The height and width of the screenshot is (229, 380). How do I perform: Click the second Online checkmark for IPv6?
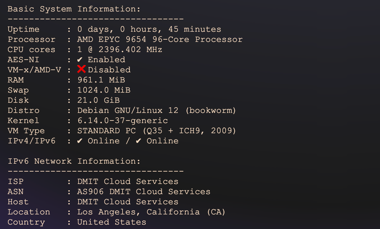tap(138, 141)
